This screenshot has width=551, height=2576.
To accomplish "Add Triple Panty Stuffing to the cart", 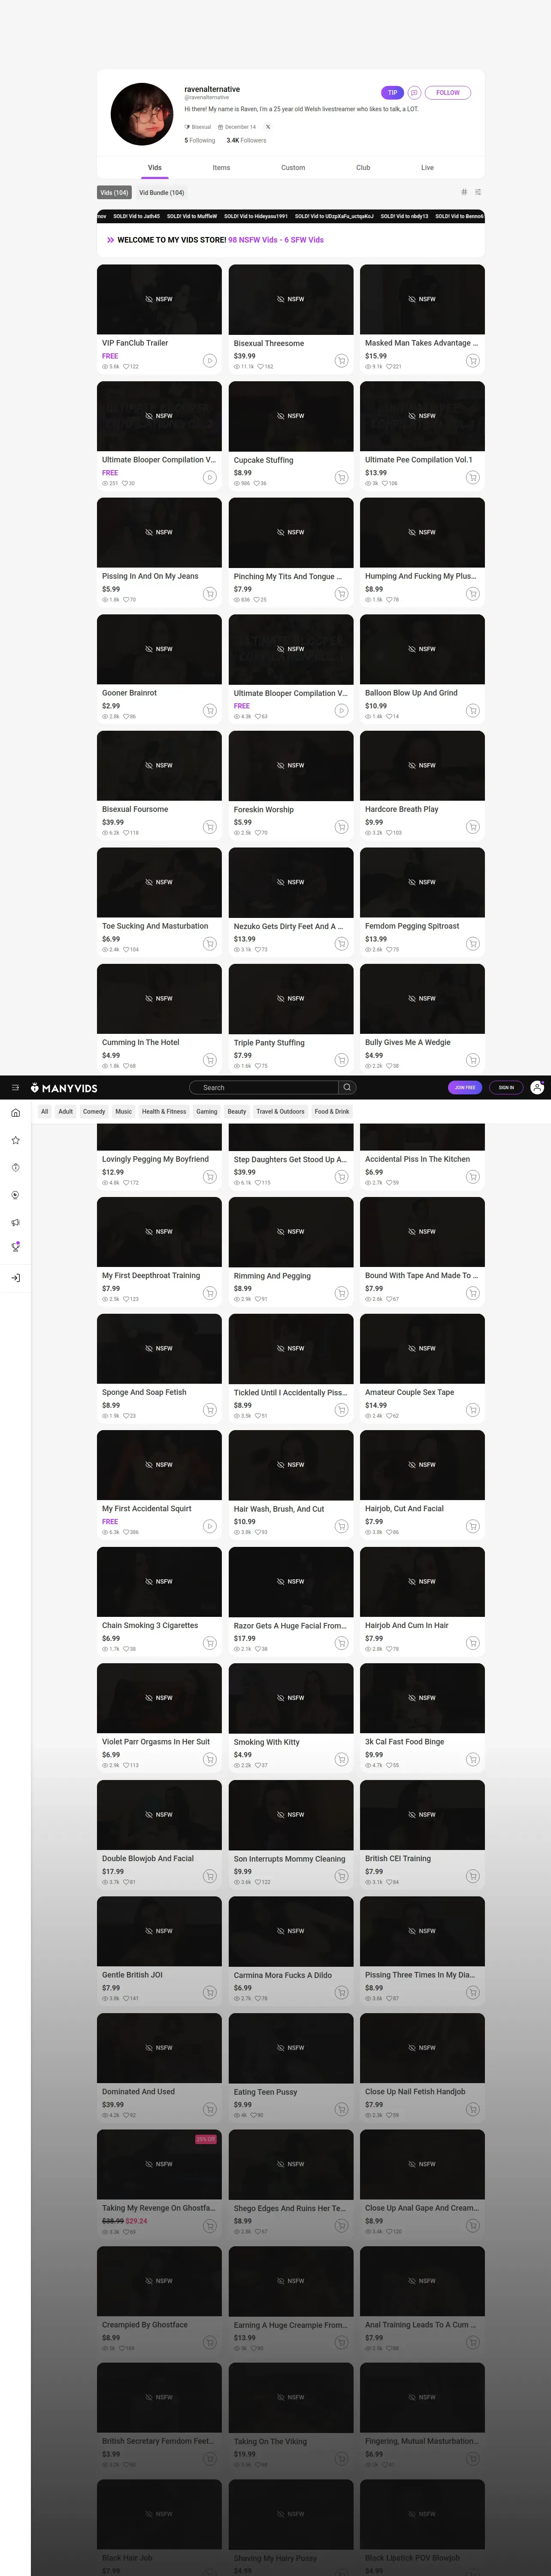I will click(341, 1060).
